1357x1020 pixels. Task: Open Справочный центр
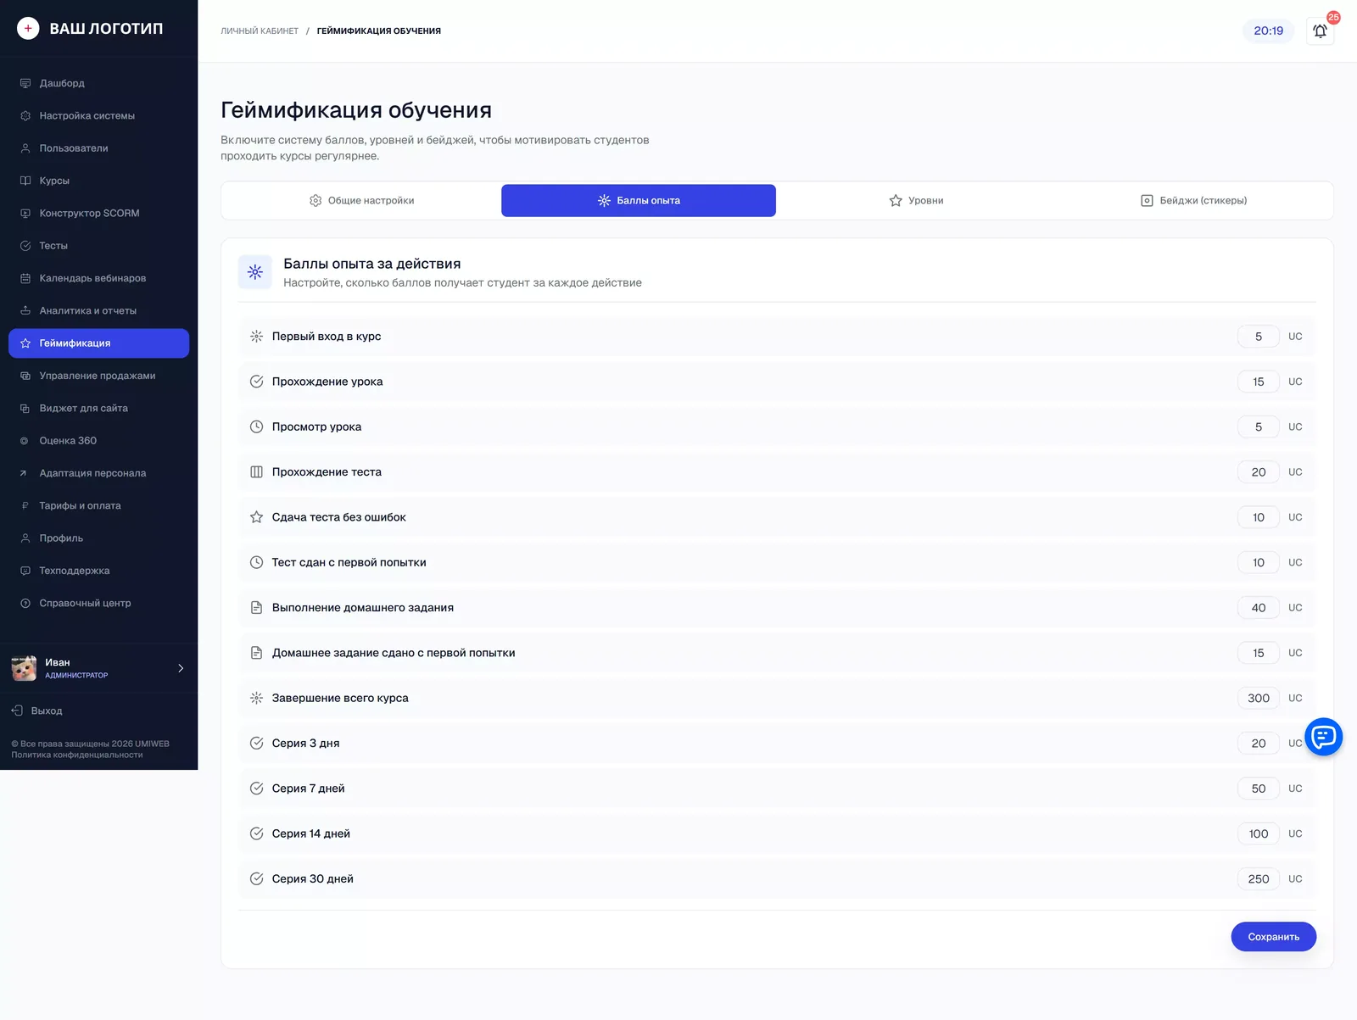98,603
